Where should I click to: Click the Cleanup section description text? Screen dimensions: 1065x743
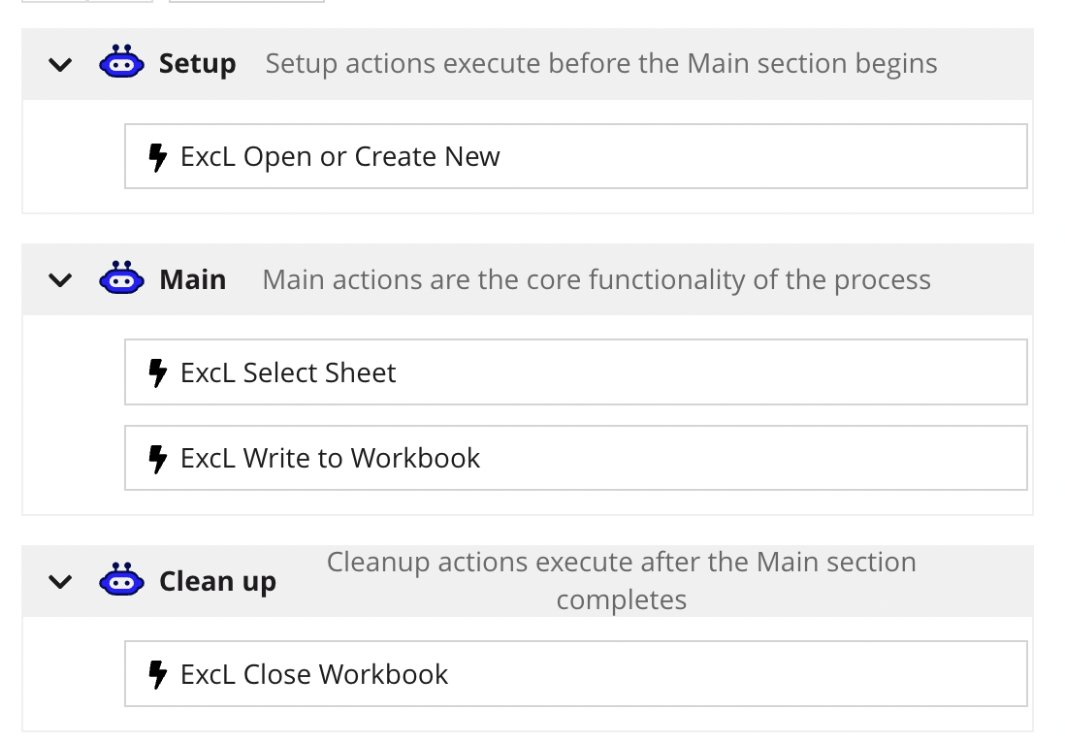coord(621,580)
